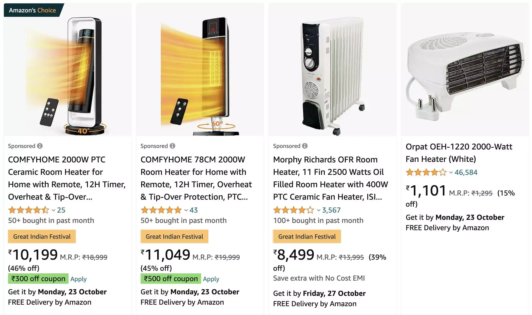Image resolution: width=532 pixels, height=315 pixels.
Task: Click the star rating on Orpat fan heater
Action: point(426,172)
